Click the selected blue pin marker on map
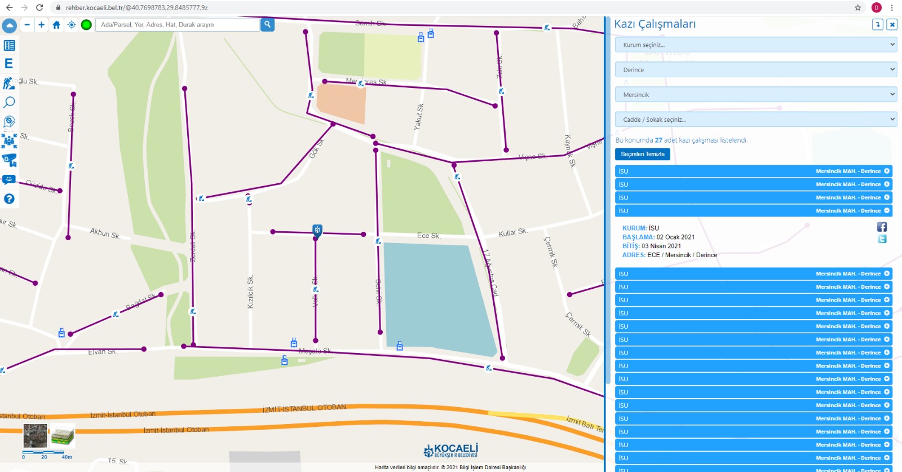902x472 pixels. pos(317,230)
